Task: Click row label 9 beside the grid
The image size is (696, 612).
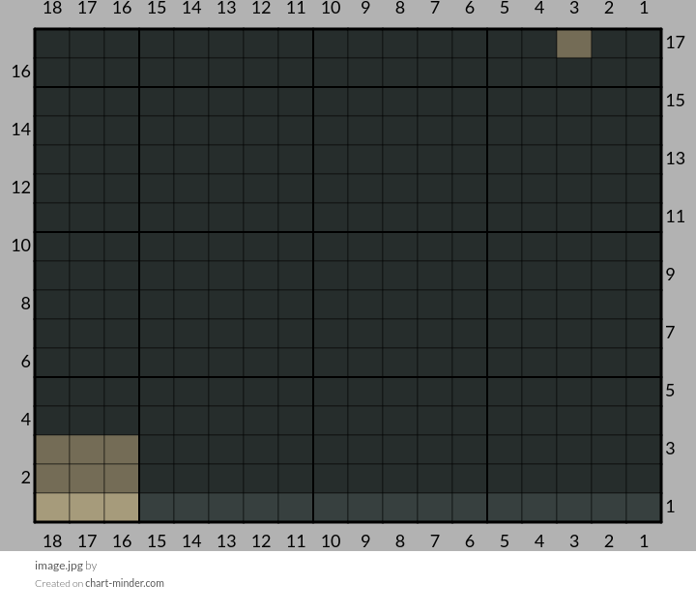Action: pyautogui.click(x=670, y=275)
